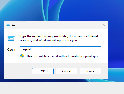Expand the Open history dropdown arrow
This screenshot has height=94, width=124.
pyautogui.click(x=99, y=50)
